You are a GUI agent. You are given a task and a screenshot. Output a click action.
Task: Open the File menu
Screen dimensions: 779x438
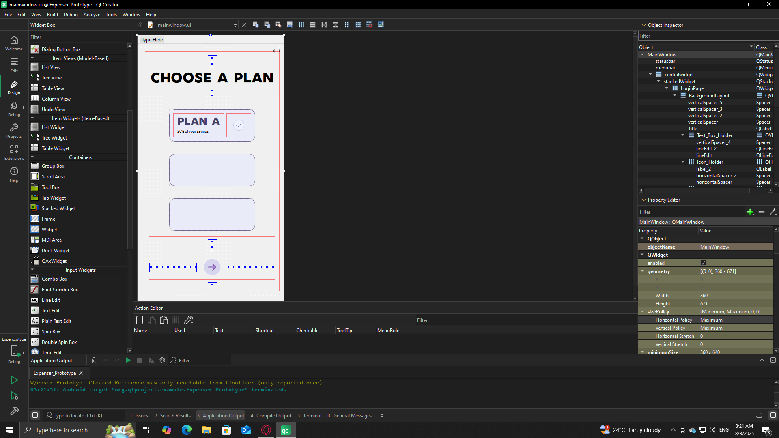(x=8, y=14)
